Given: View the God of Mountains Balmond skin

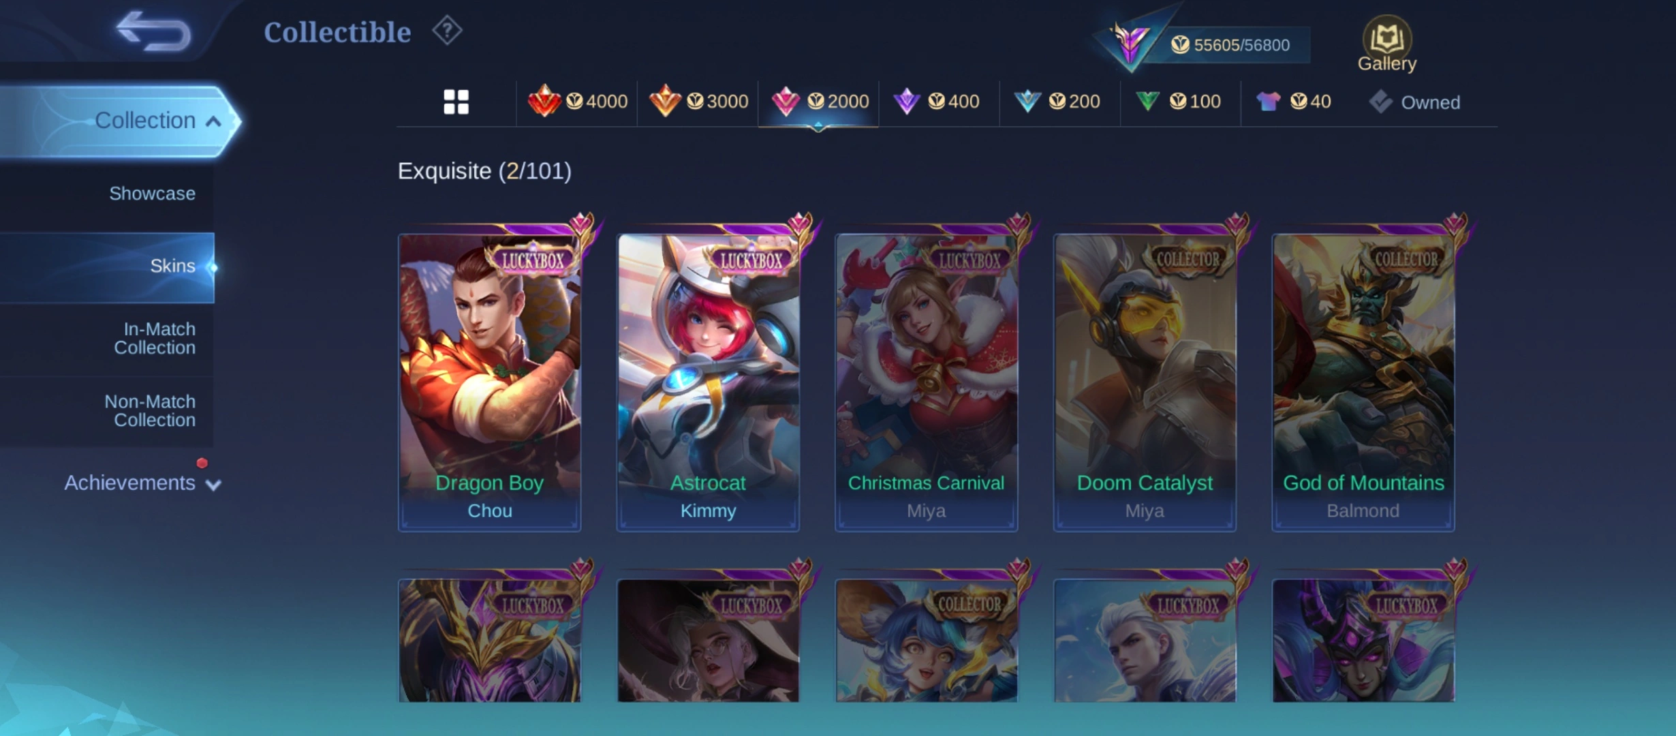Looking at the screenshot, I should tap(1363, 382).
